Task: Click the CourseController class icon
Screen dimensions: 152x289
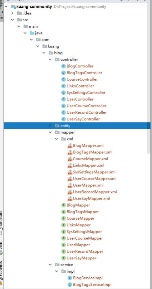Action: (x=63, y=79)
